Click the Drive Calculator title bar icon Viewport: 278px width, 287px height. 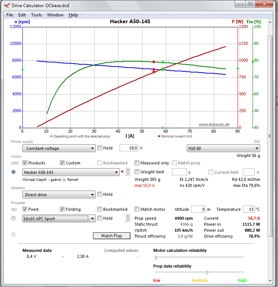[6, 5]
